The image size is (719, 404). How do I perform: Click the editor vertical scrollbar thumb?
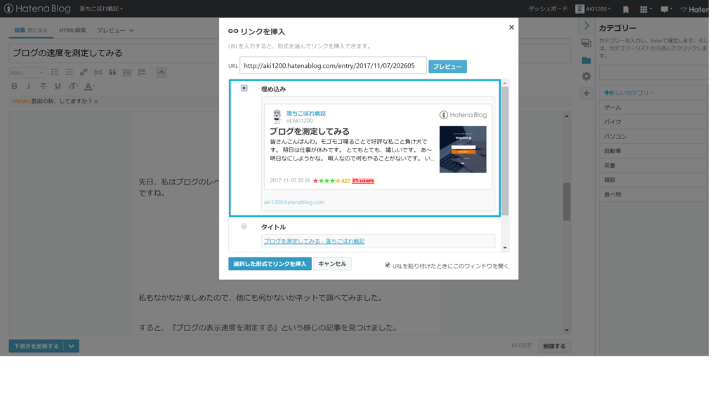[567, 201]
